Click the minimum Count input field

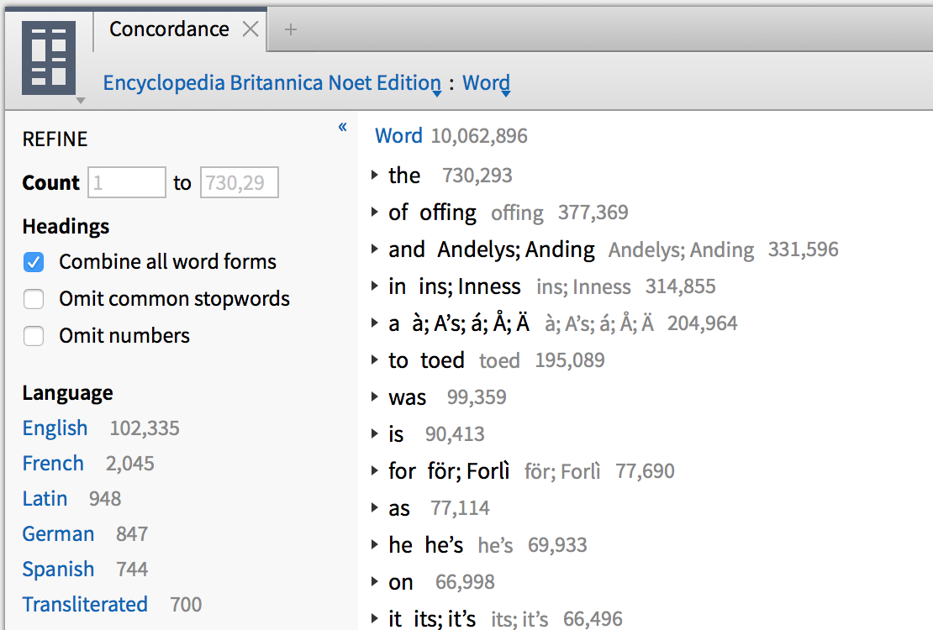127,182
